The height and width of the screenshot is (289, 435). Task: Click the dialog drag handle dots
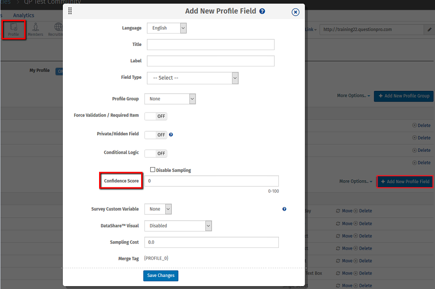pyautogui.click(x=70, y=11)
